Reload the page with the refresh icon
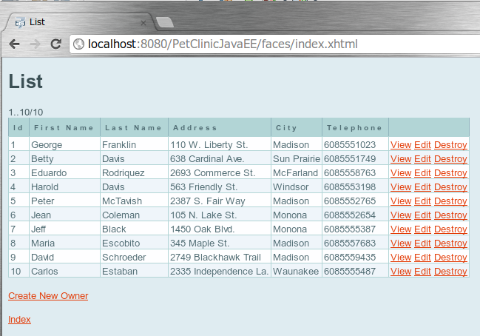The height and width of the screenshot is (336, 480). 55,44
